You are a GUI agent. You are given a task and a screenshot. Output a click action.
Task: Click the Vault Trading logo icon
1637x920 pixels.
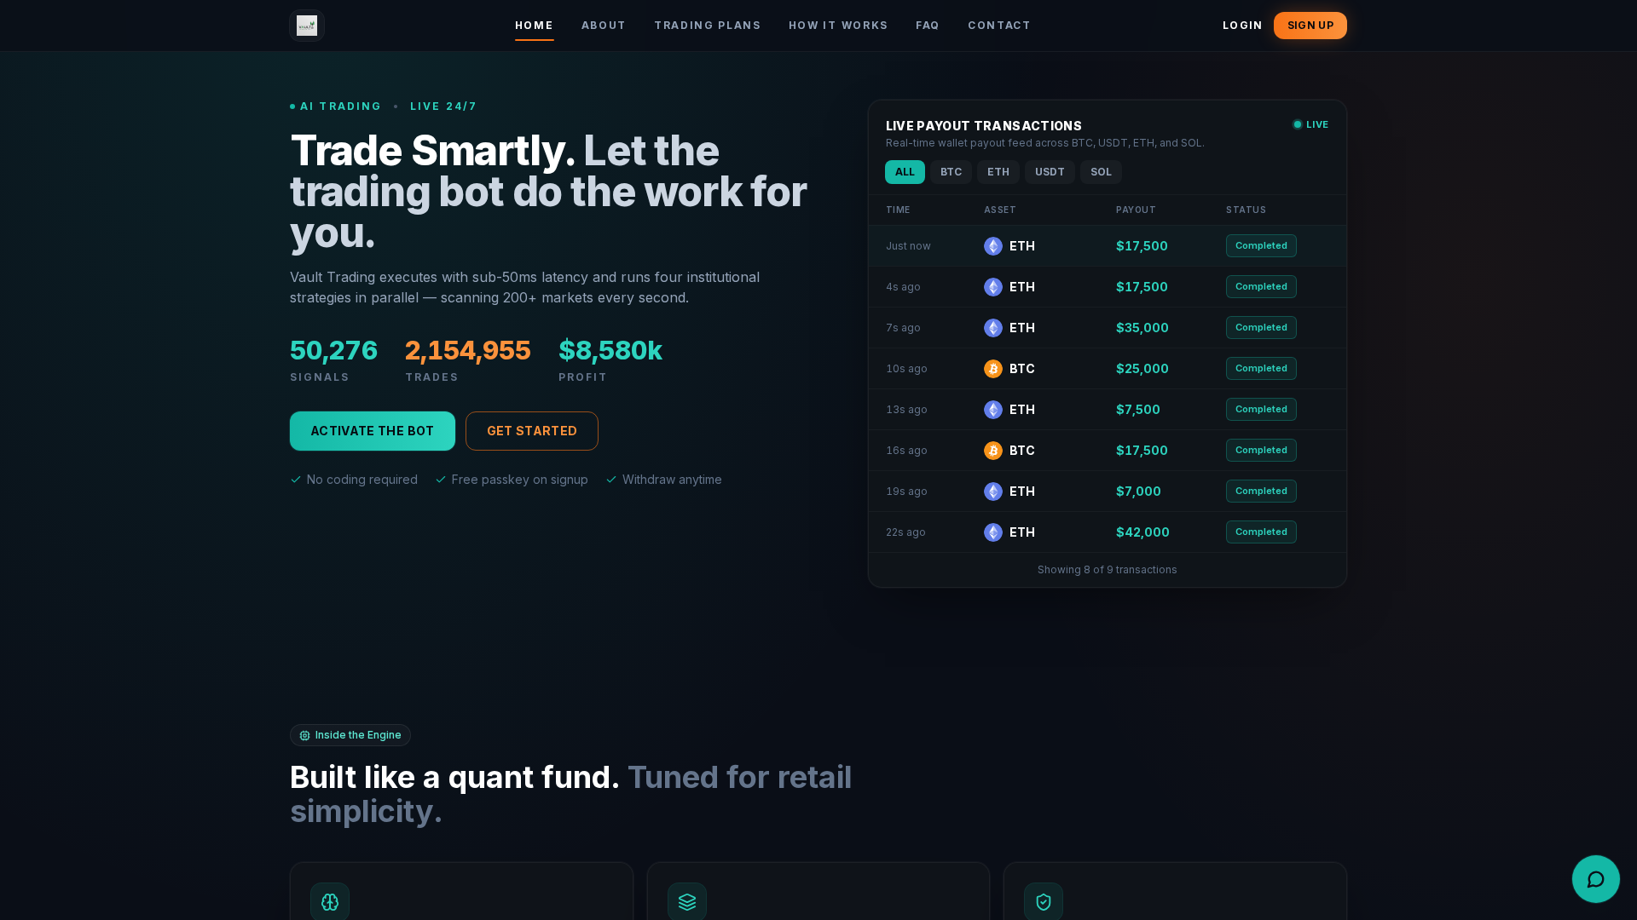coord(307,26)
